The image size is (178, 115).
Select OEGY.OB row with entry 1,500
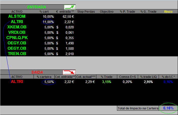17,48
